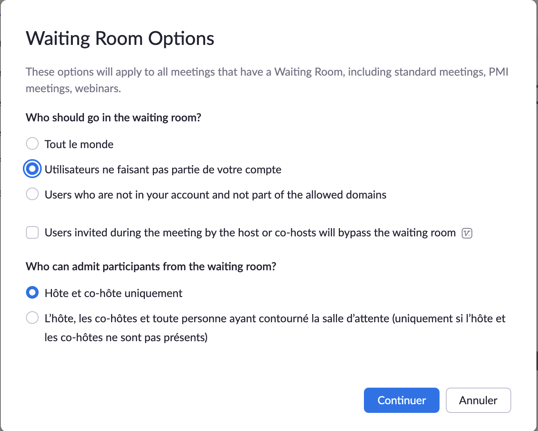
Task: Click text "les co-hôtes ne sont pas présents)"
Action: pyautogui.click(x=126, y=338)
